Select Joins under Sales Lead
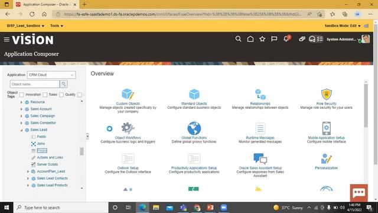Screen dimensions: 378x213 coord(41,144)
